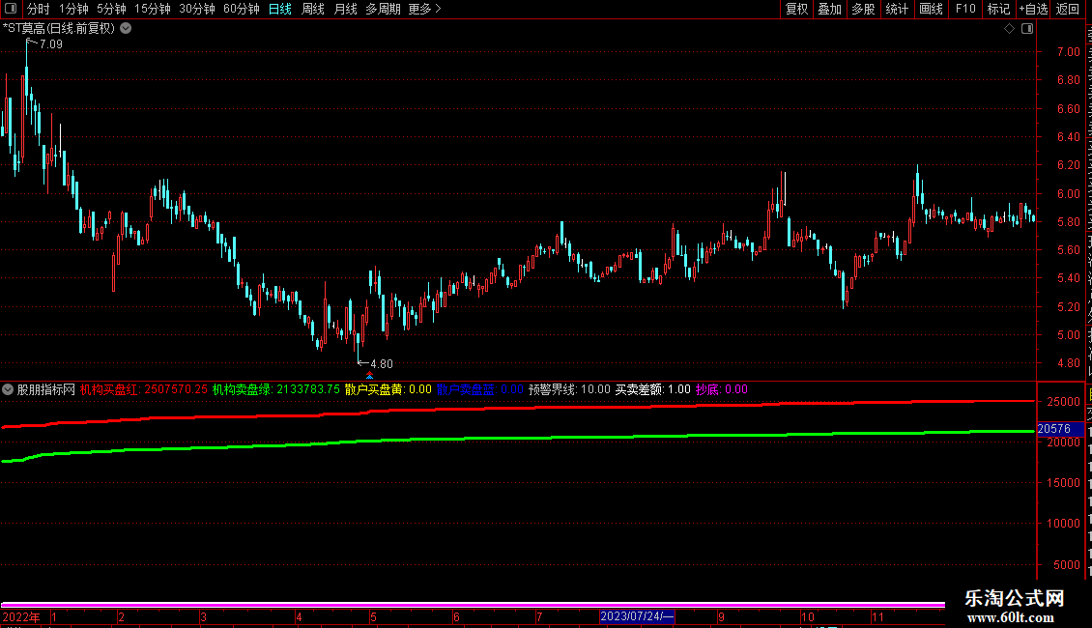Select the 15分钟 period
Screen dimensions: 1092x628
click(153, 9)
